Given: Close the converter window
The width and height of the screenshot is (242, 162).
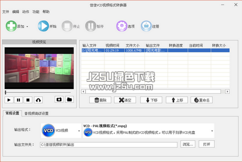Looking at the screenshot, I should coord(236,5).
